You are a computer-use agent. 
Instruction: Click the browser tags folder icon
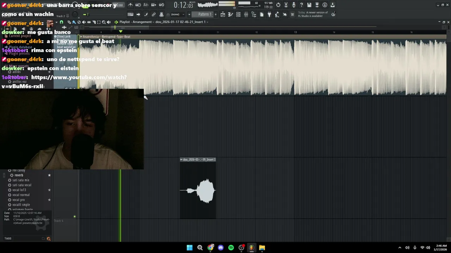pos(43,239)
